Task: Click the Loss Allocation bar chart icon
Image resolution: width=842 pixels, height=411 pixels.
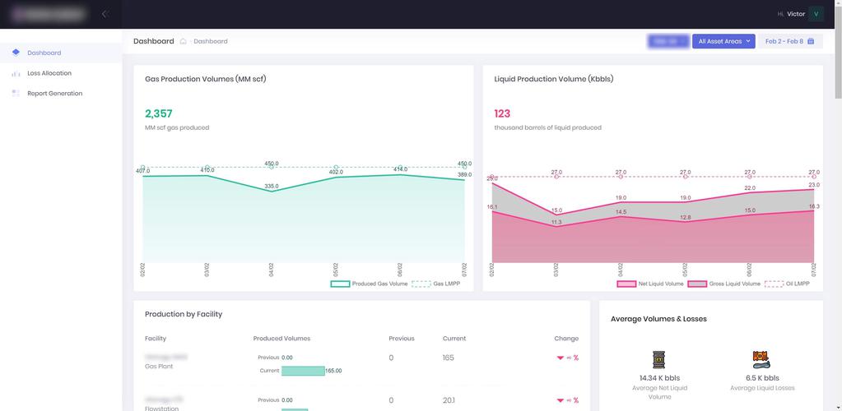Action: [16, 73]
